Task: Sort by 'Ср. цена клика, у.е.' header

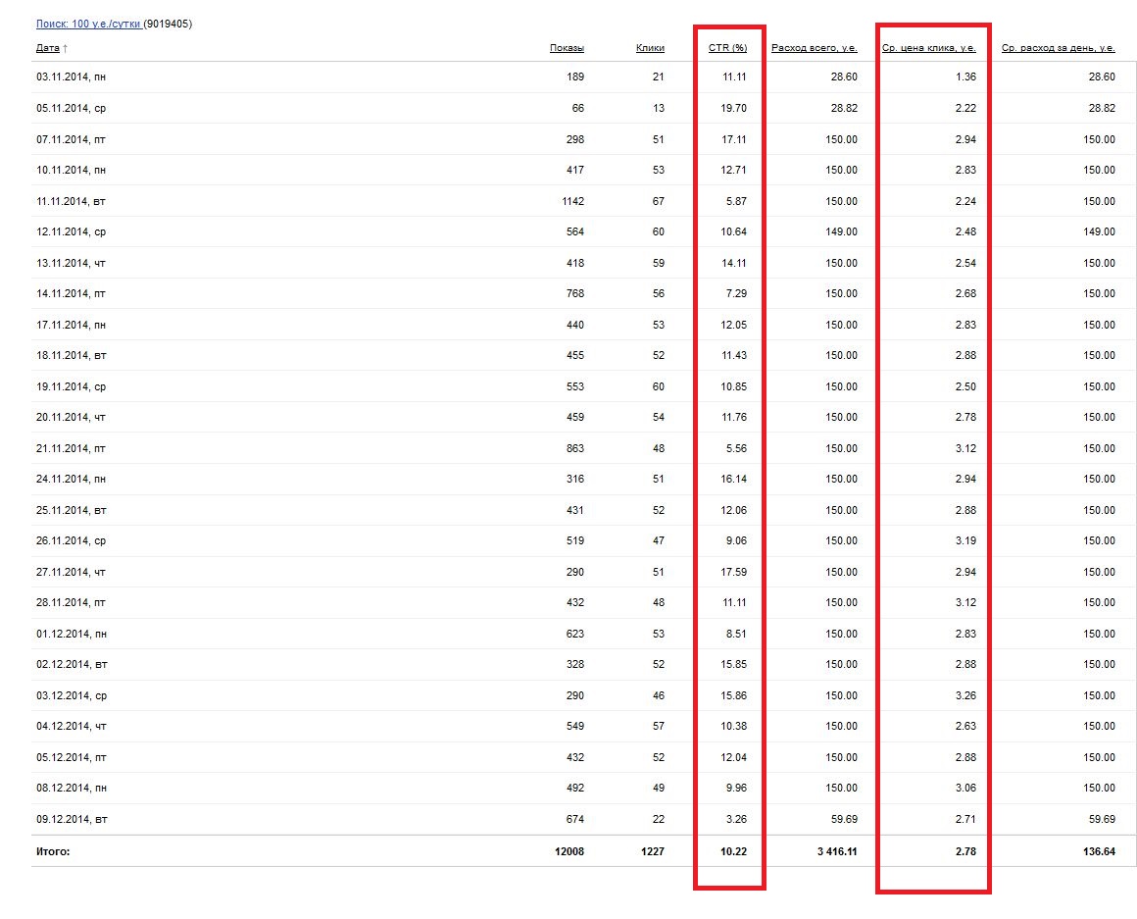Action: tap(929, 48)
